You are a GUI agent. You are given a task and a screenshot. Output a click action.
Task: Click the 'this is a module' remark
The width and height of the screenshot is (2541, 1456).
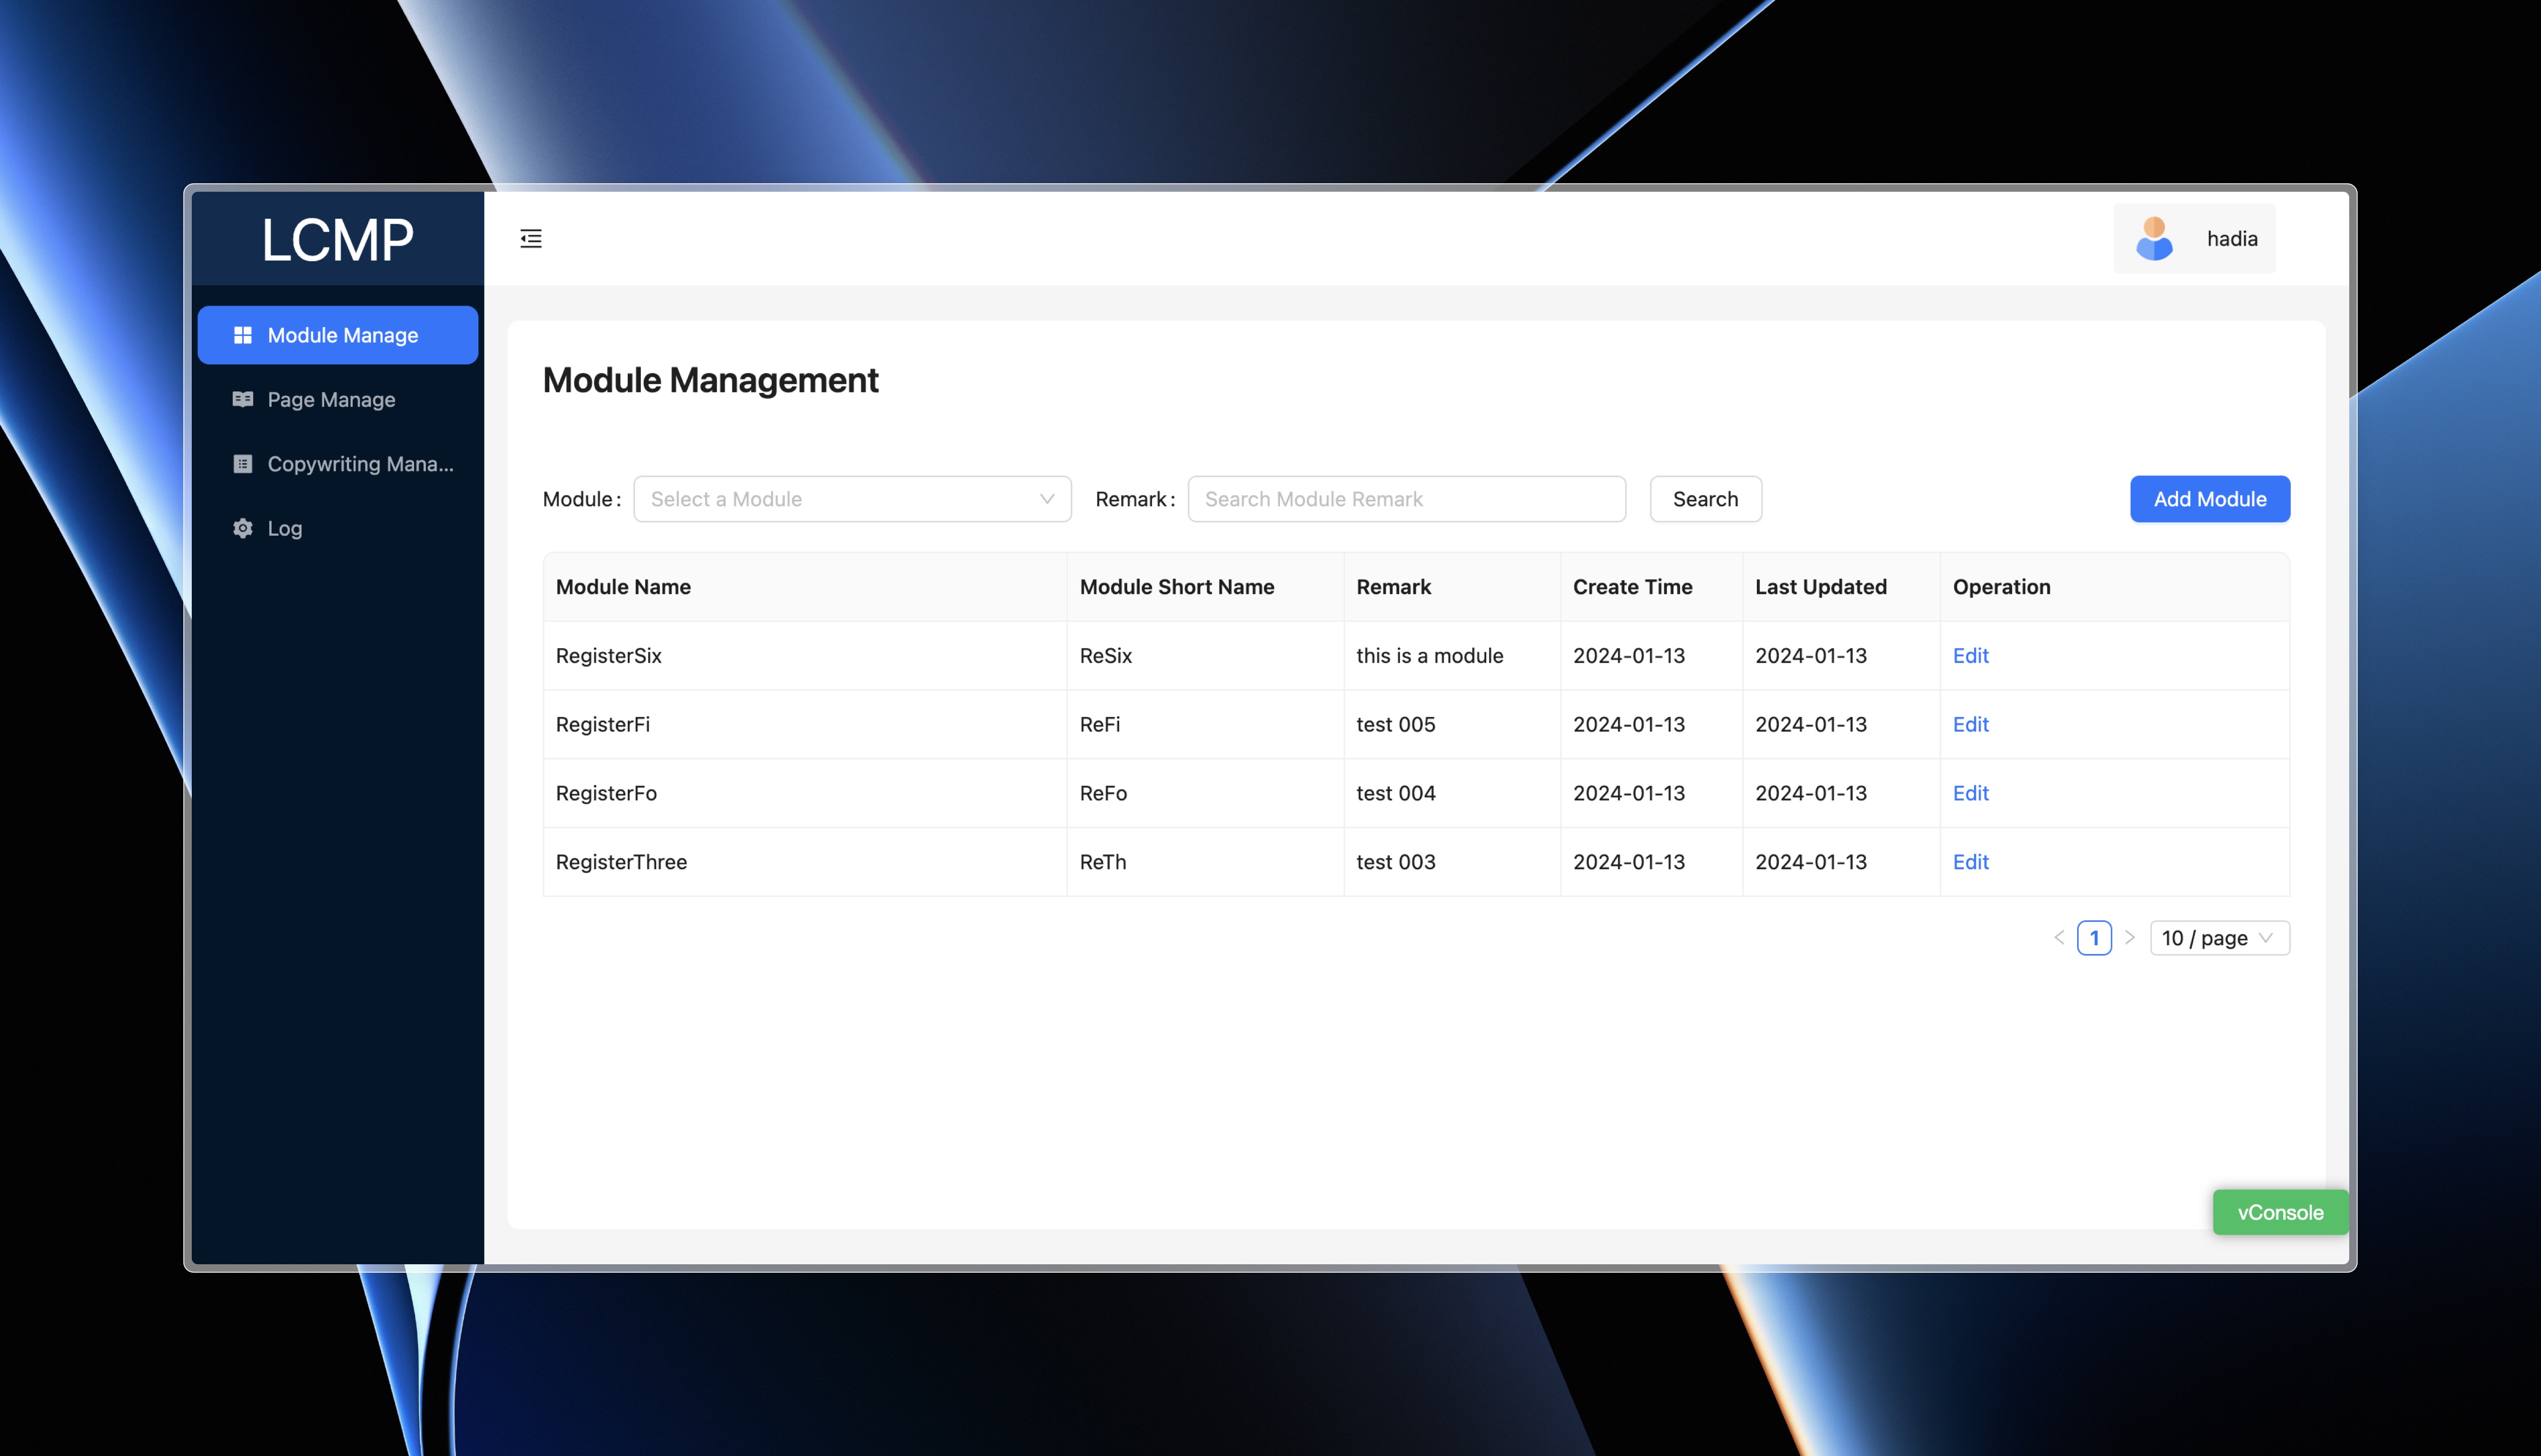(x=1429, y=655)
